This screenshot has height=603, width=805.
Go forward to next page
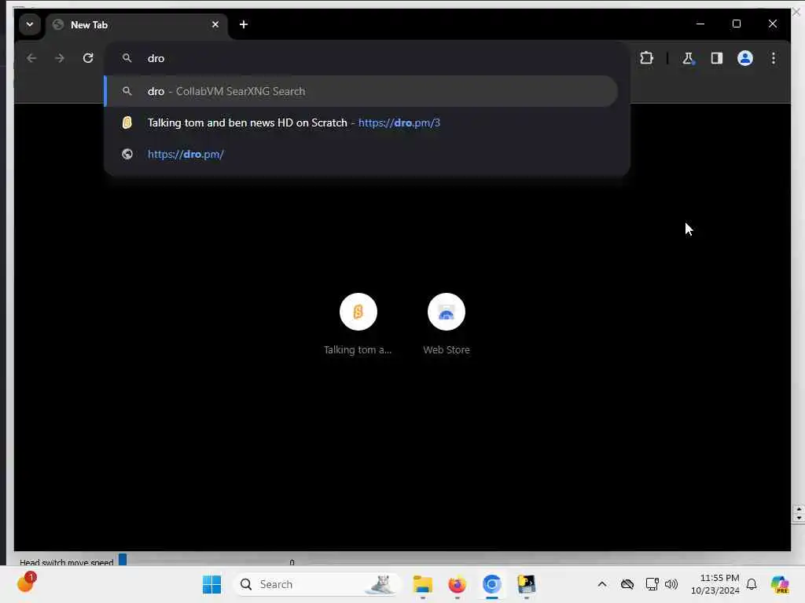pyautogui.click(x=60, y=58)
